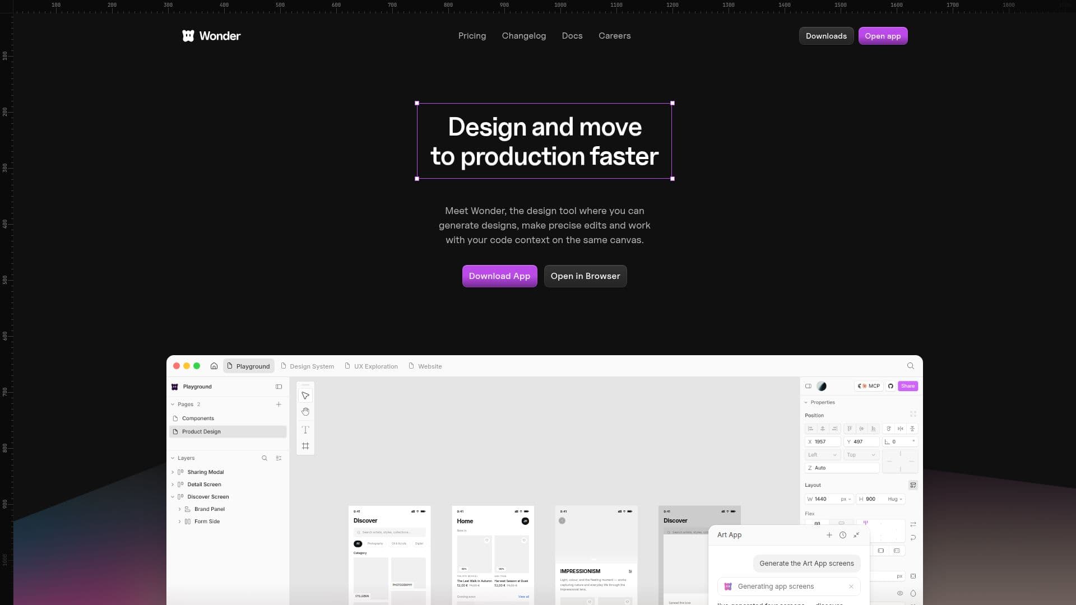Toggle the flex direction swap arrows icon
Image resolution: width=1076 pixels, height=605 pixels.
913,524
